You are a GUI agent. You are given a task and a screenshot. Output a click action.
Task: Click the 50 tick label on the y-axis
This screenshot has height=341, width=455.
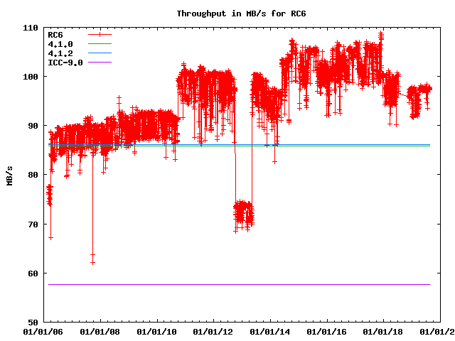coord(32,322)
